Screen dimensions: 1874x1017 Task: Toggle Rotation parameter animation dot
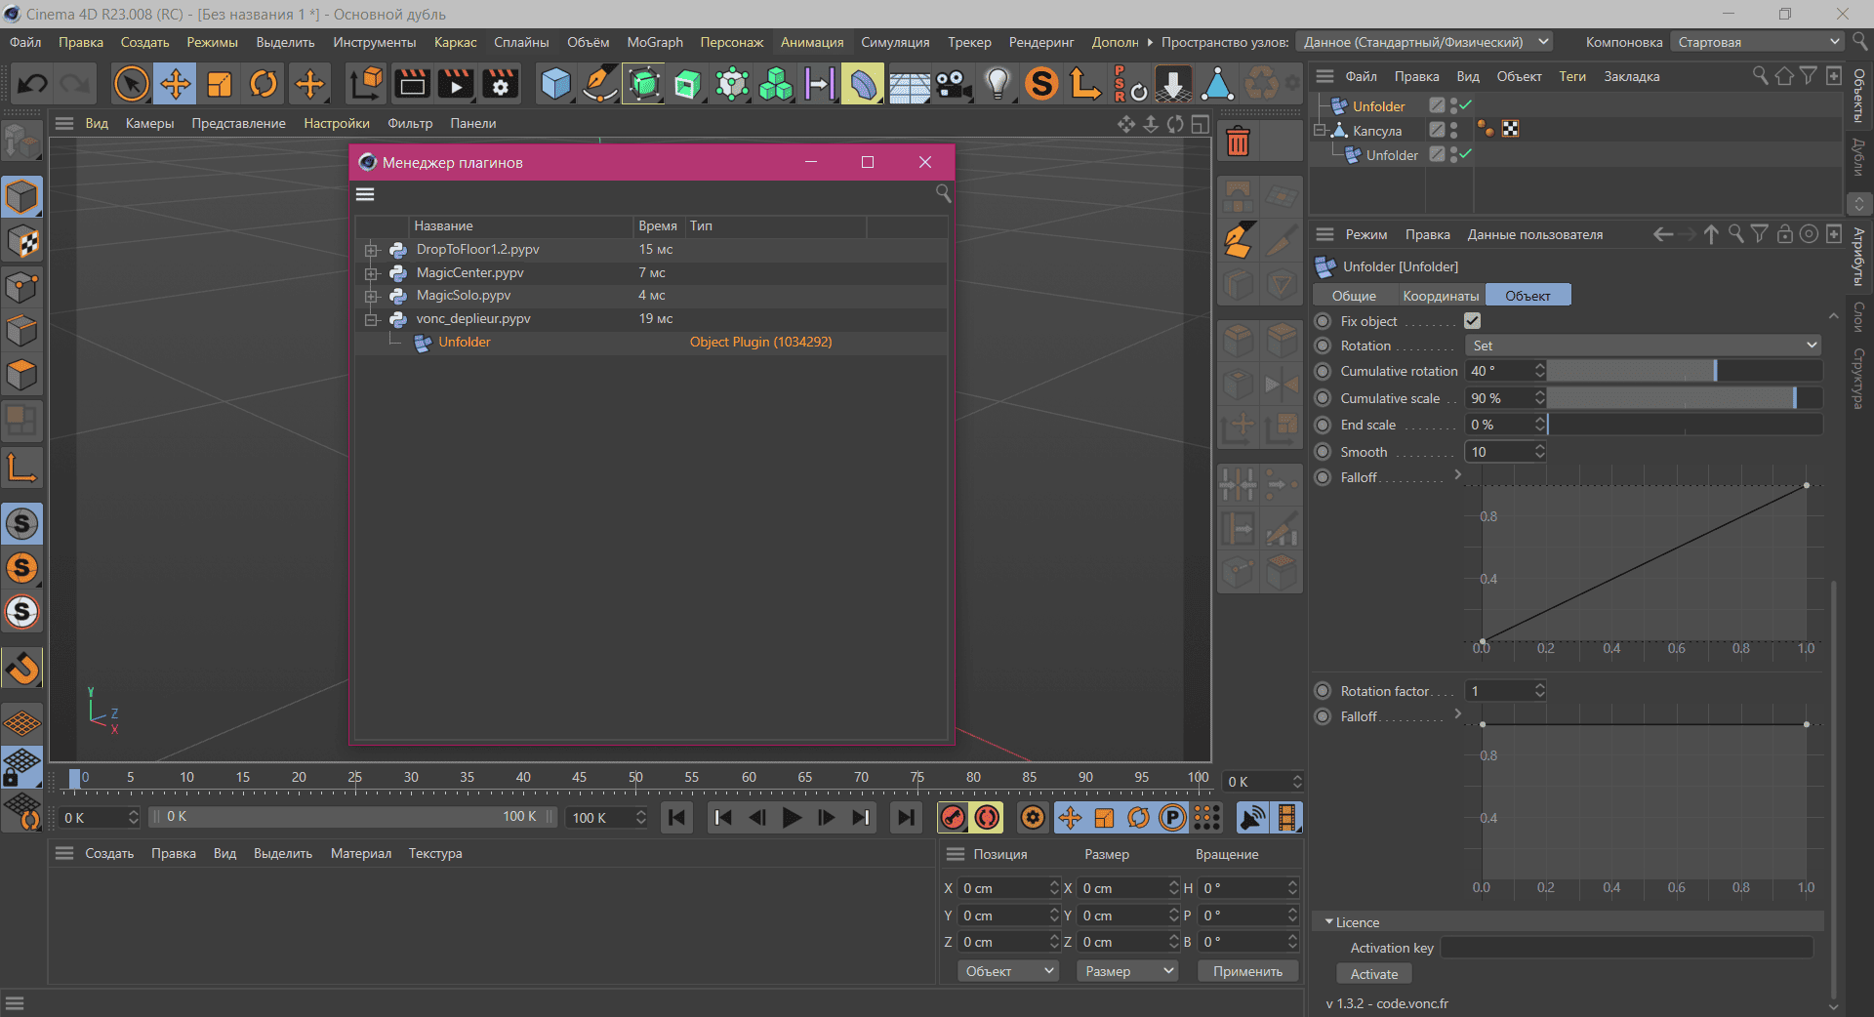[x=1323, y=346]
